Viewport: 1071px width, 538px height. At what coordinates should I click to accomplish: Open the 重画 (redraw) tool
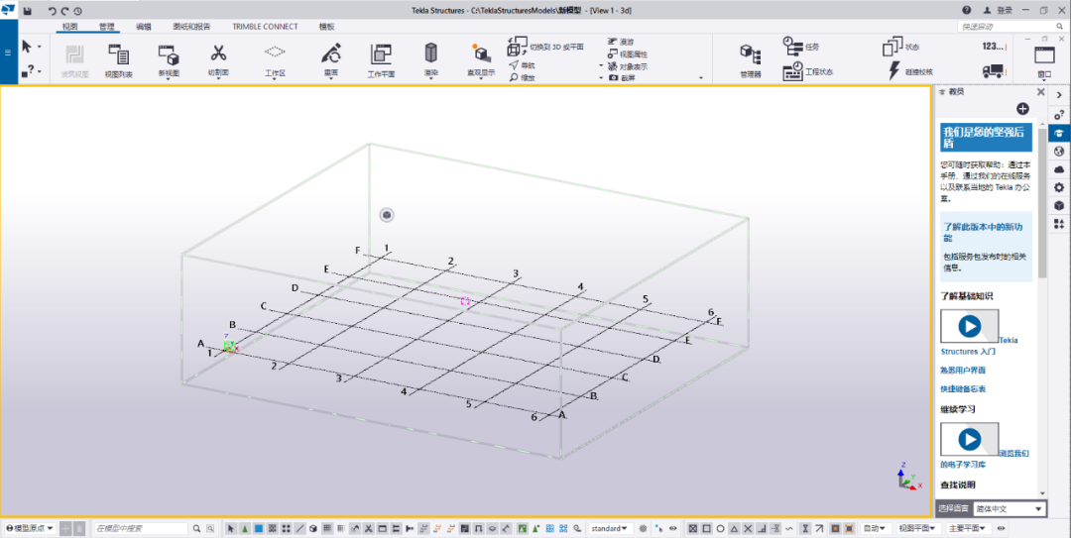pyautogui.click(x=331, y=54)
